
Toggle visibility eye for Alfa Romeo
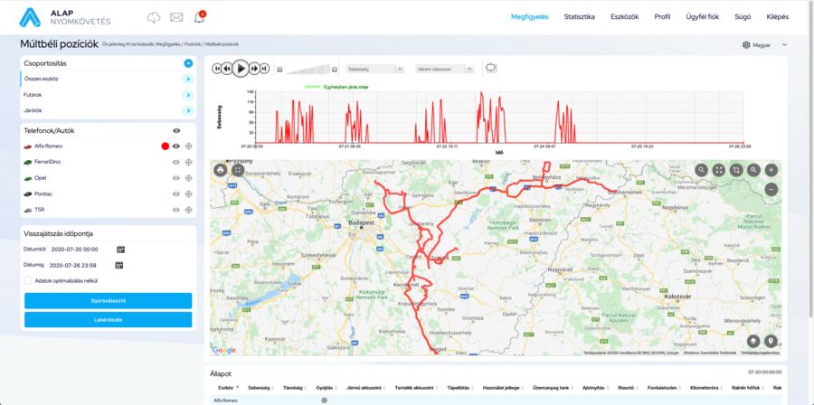176,146
